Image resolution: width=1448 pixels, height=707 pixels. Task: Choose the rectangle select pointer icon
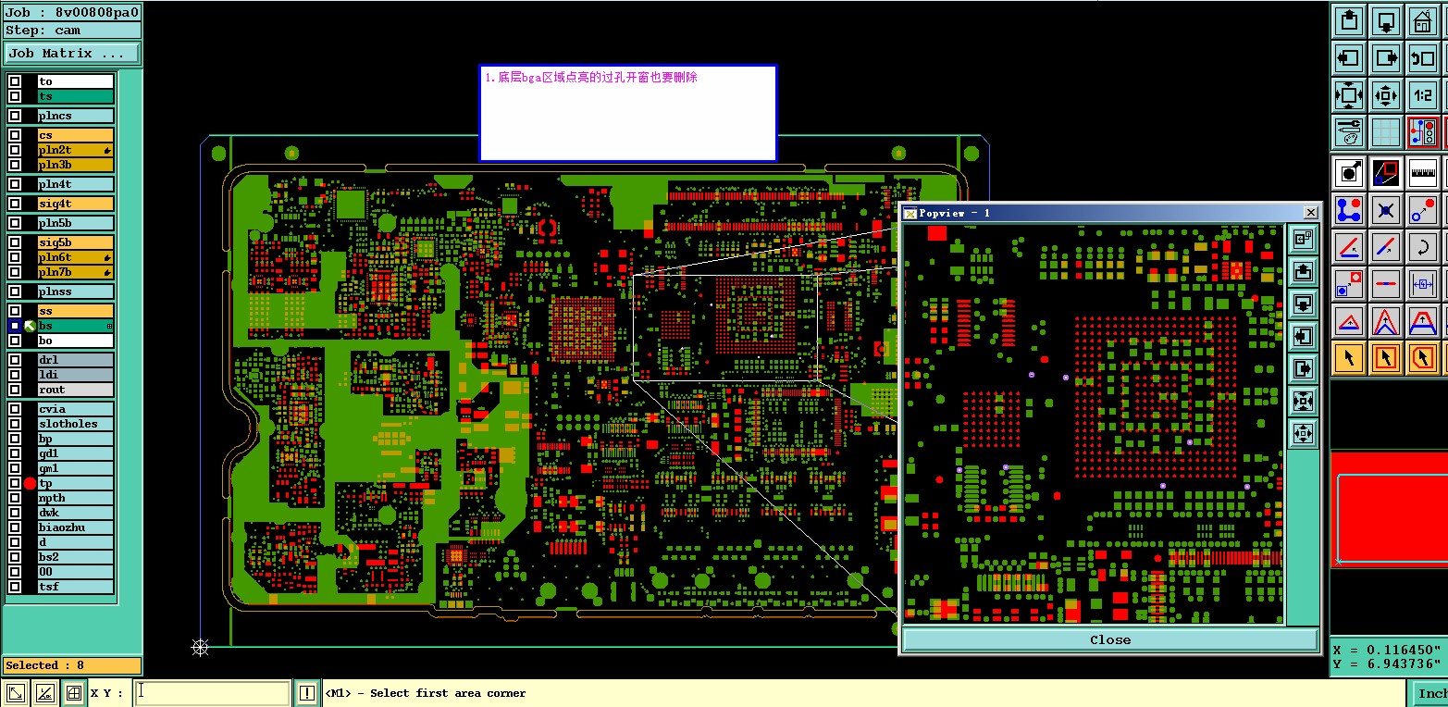(1386, 358)
